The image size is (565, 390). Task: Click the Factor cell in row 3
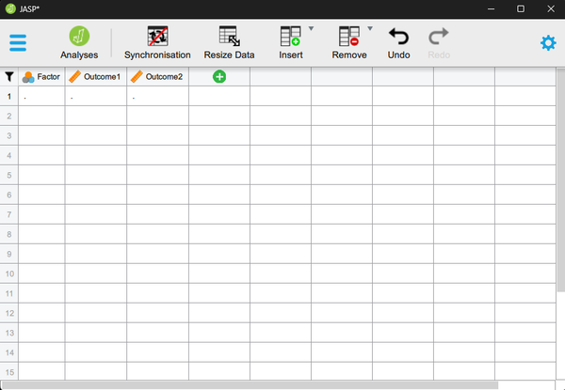[41, 135]
